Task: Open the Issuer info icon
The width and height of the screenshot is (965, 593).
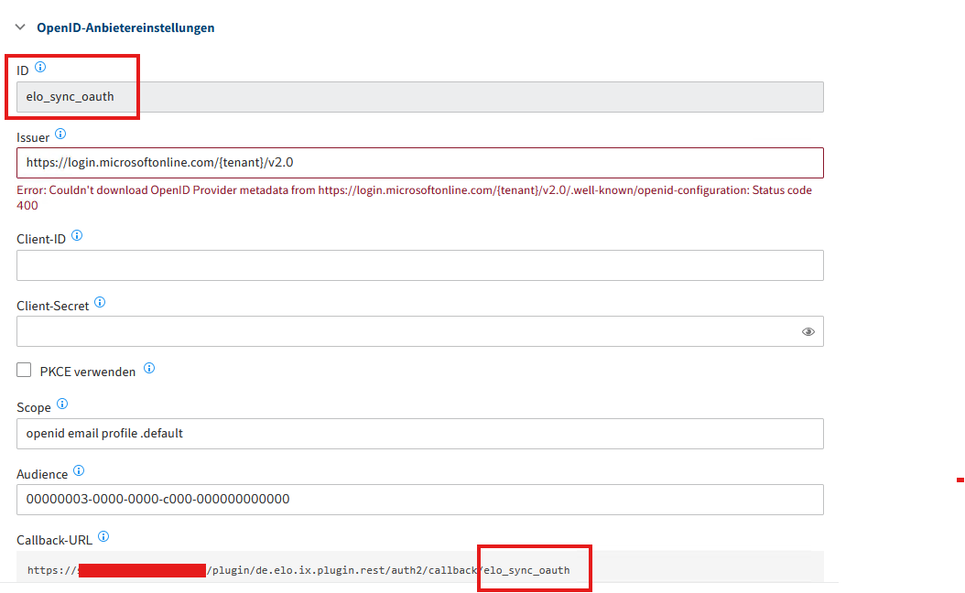Action: coord(60,133)
